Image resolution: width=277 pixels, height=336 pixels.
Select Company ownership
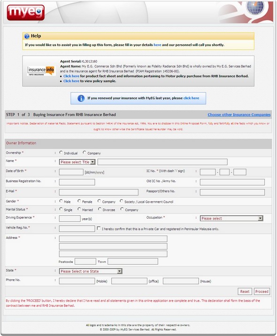pos(84,153)
